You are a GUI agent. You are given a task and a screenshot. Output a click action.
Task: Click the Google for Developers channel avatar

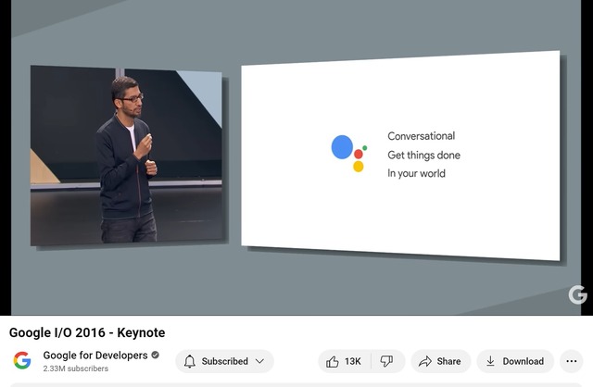pyautogui.click(x=22, y=360)
